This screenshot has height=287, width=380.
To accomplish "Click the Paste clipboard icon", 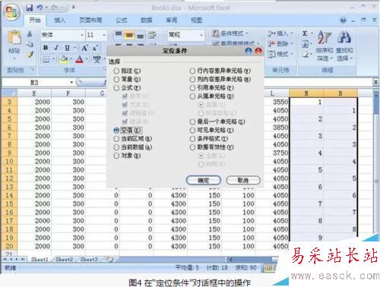I will (14, 38).
